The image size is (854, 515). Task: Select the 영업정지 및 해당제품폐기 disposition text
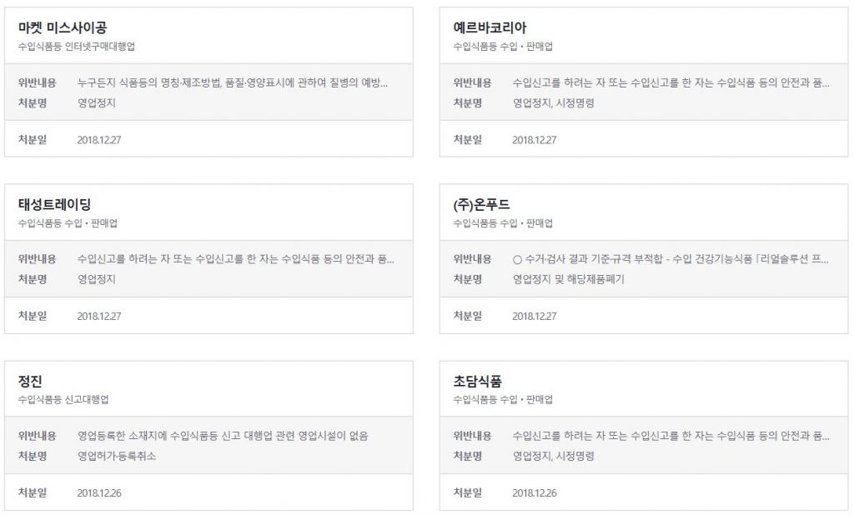(568, 279)
